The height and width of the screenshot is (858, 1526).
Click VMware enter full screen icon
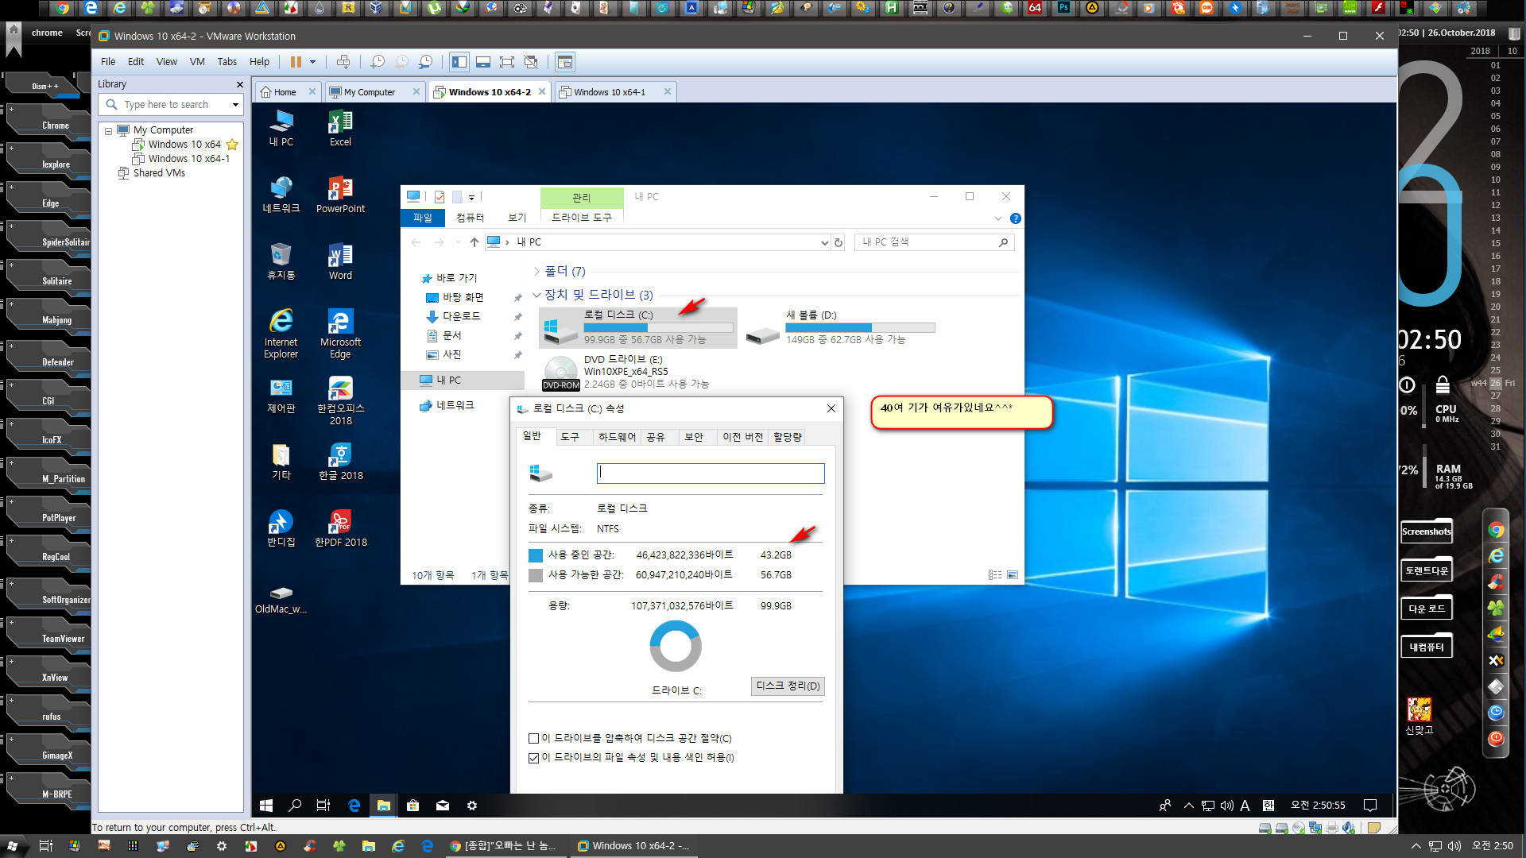click(x=506, y=62)
